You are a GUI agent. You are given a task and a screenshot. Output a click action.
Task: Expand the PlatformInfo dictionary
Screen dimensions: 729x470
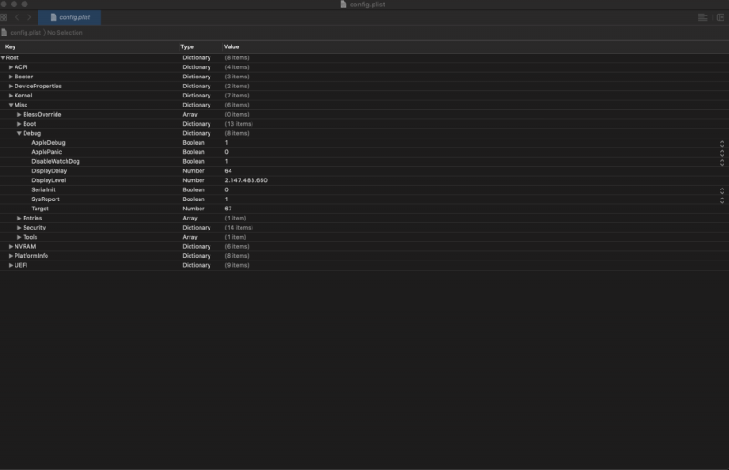(11, 256)
